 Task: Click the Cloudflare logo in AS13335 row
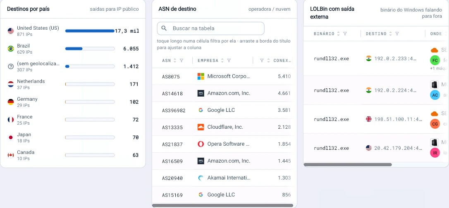click(201, 127)
